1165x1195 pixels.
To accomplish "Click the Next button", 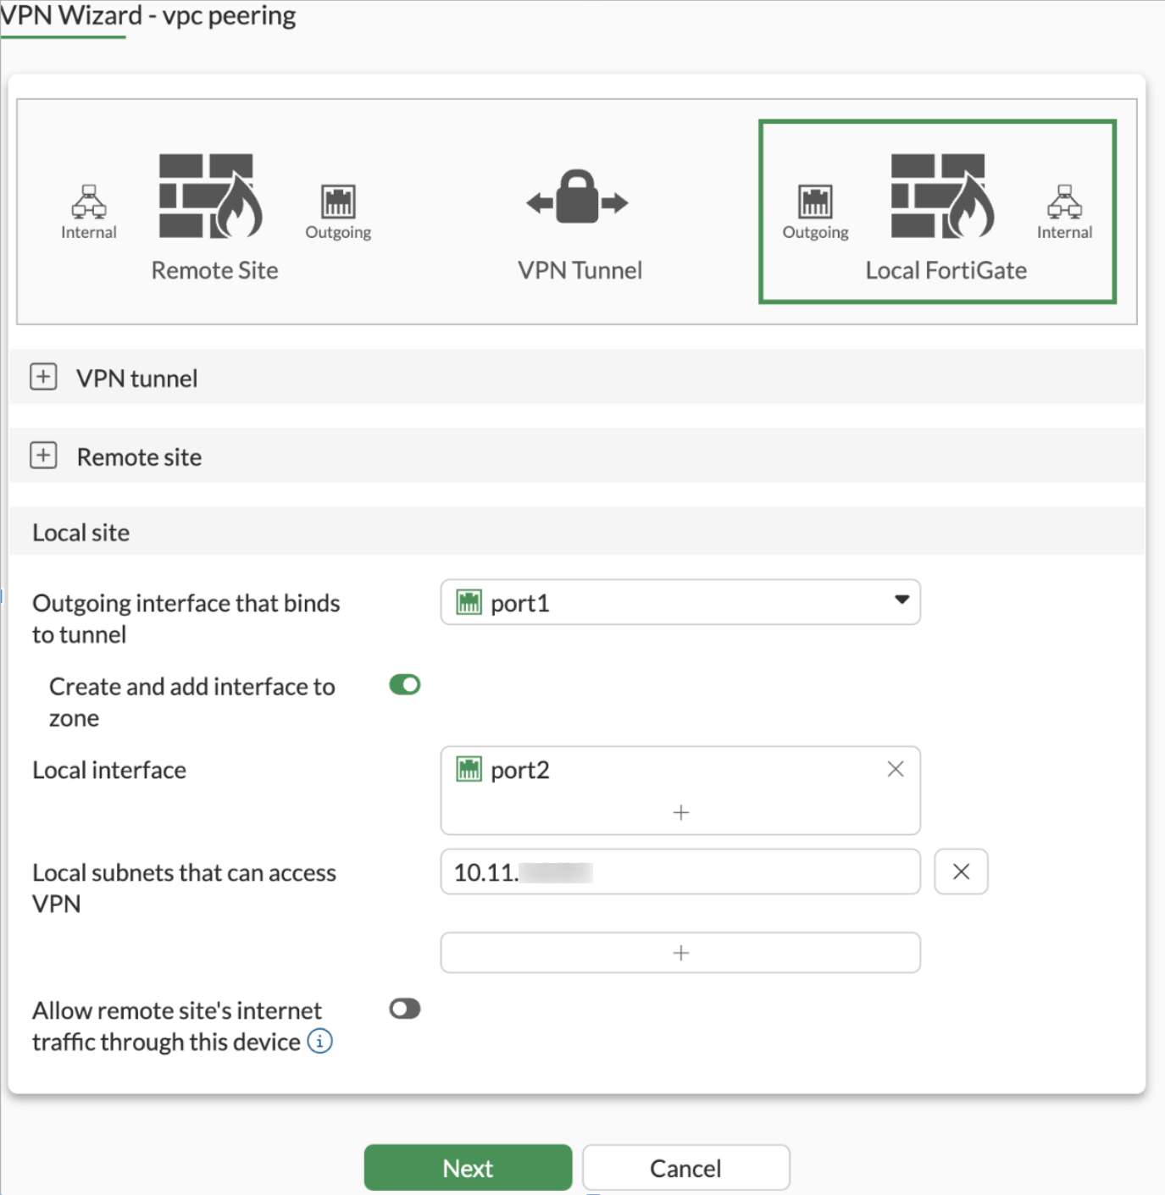I will pyautogui.click(x=467, y=1167).
